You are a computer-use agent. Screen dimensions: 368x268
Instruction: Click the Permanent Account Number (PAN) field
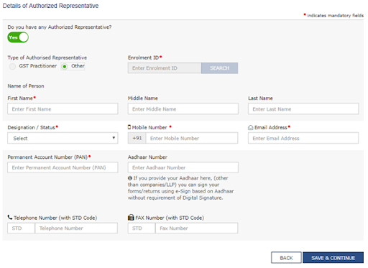tap(63, 167)
